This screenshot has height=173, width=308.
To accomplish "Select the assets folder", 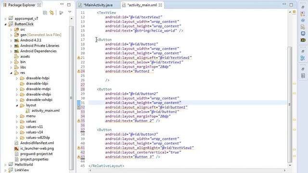I will [x=22, y=57].
